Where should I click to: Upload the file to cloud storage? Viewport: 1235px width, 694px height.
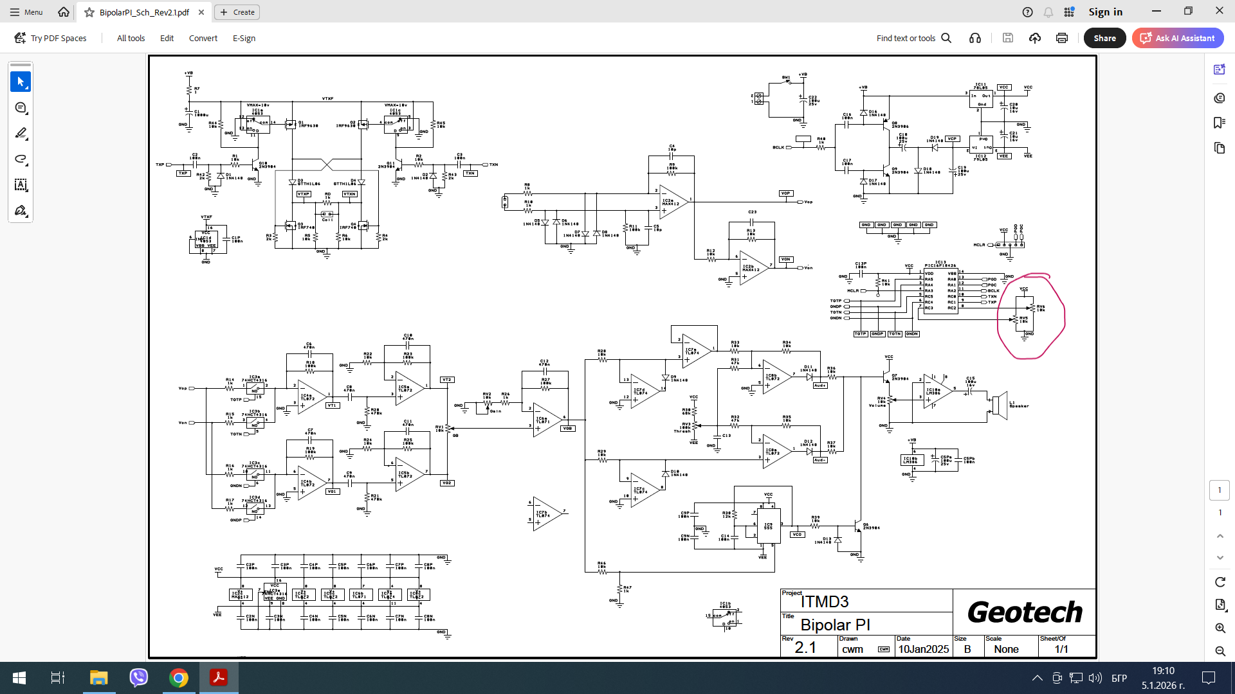pyautogui.click(x=1035, y=38)
